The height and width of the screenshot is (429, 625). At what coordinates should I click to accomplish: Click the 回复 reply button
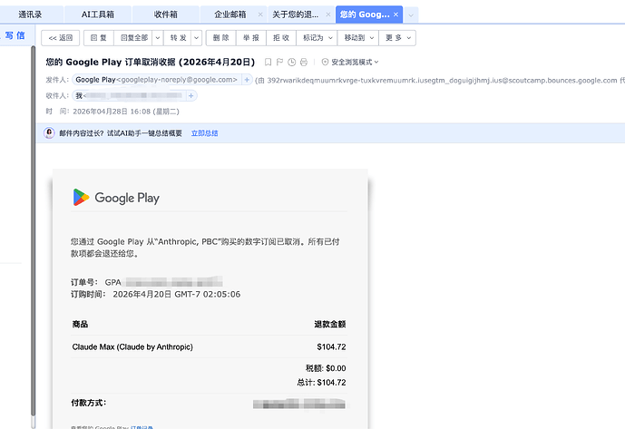(99, 38)
